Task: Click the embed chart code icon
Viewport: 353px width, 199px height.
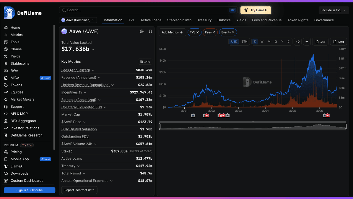Action: click(x=298, y=41)
